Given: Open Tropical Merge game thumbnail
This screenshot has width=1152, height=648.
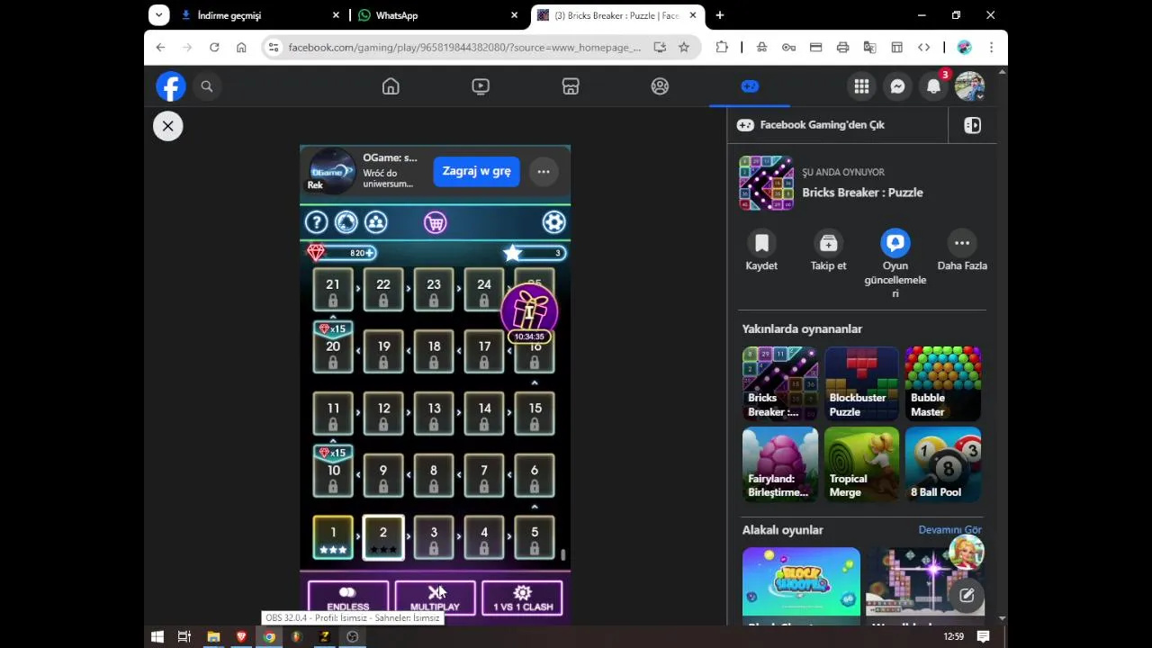Looking at the screenshot, I should [x=861, y=464].
